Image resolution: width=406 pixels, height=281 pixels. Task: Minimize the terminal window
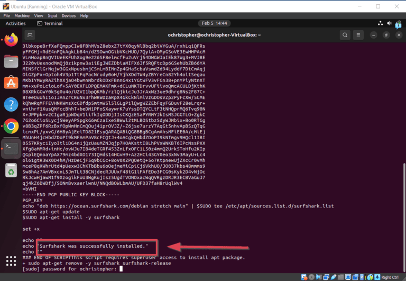coord(373,35)
